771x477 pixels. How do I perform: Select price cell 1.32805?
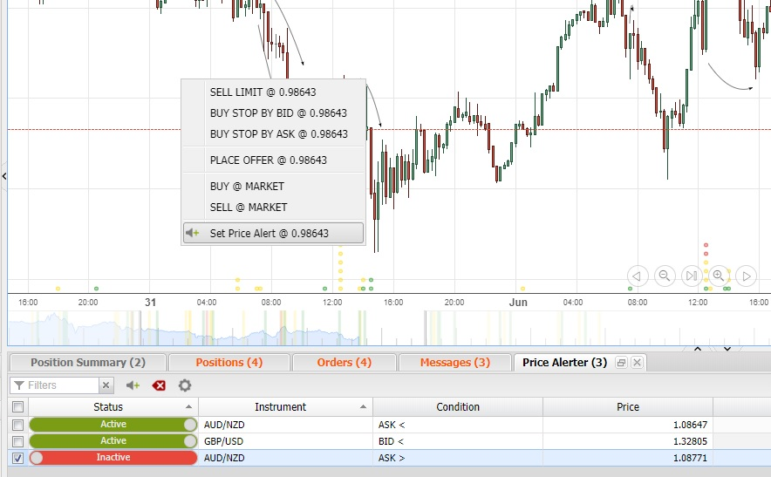coord(628,441)
